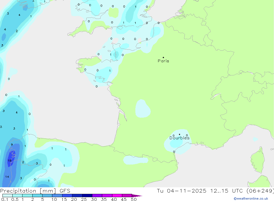Select the 0.5–1 mm legend color swatch

[x=18, y=196]
